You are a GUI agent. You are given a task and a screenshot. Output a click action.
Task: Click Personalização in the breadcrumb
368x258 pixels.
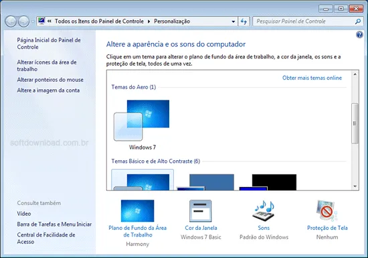[x=172, y=21]
